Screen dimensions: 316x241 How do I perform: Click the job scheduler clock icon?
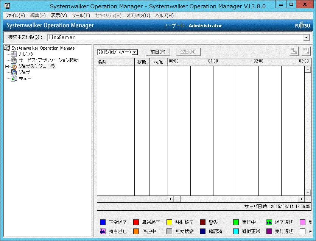(14, 66)
